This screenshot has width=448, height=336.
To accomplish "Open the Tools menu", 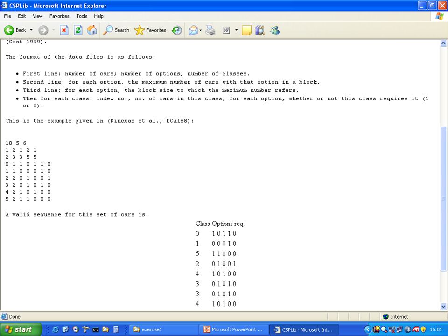I will pyautogui.click(x=81, y=16).
